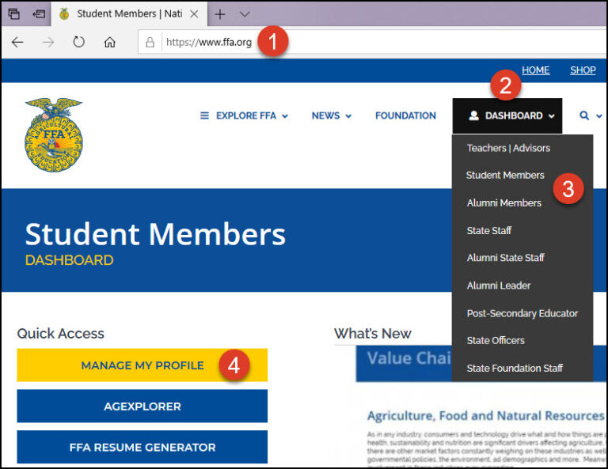The image size is (608, 469).
Task: Select State Officers menu entry
Action: pyautogui.click(x=496, y=341)
